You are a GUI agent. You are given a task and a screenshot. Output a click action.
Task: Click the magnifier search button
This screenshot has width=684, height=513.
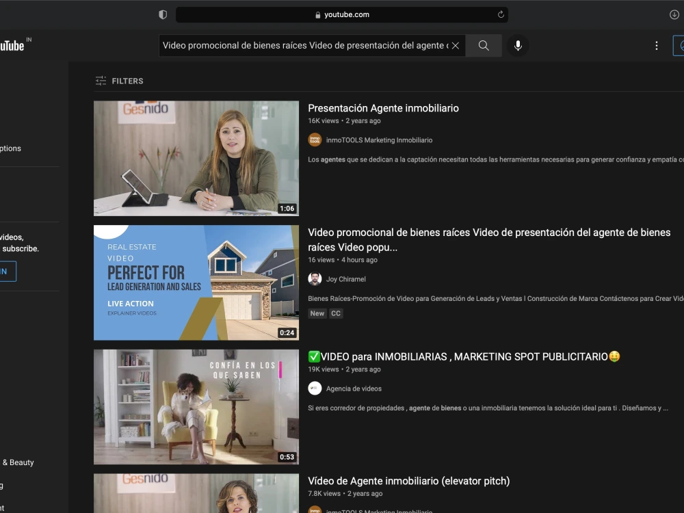pos(484,45)
